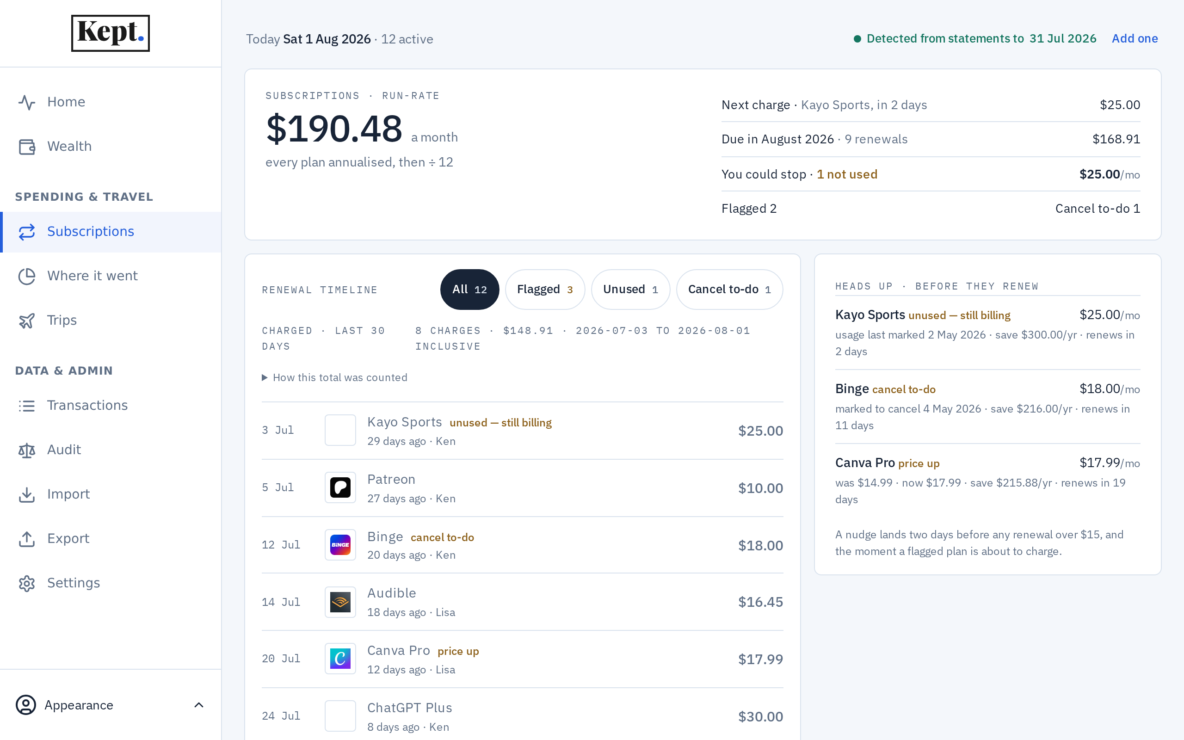1184x740 pixels.
Task: Click the price up tag on 20 Jul row
Action: 458,651
